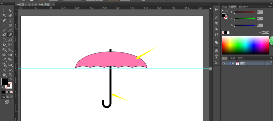Choose the Zoom tool in toolbox
This screenshot has width=273, height=121.
[10, 75]
